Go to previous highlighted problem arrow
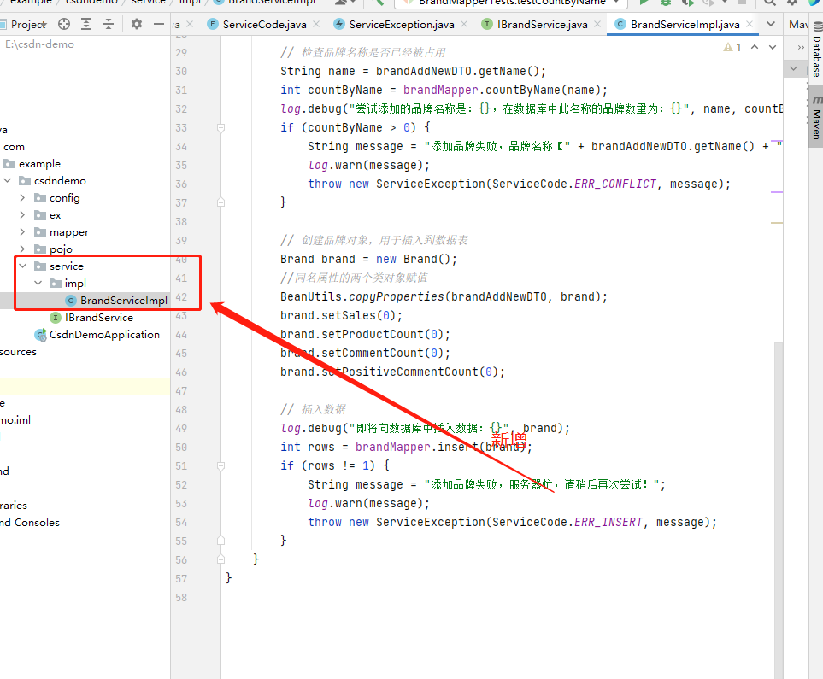Image resolution: width=823 pixels, height=679 pixels. click(755, 47)
